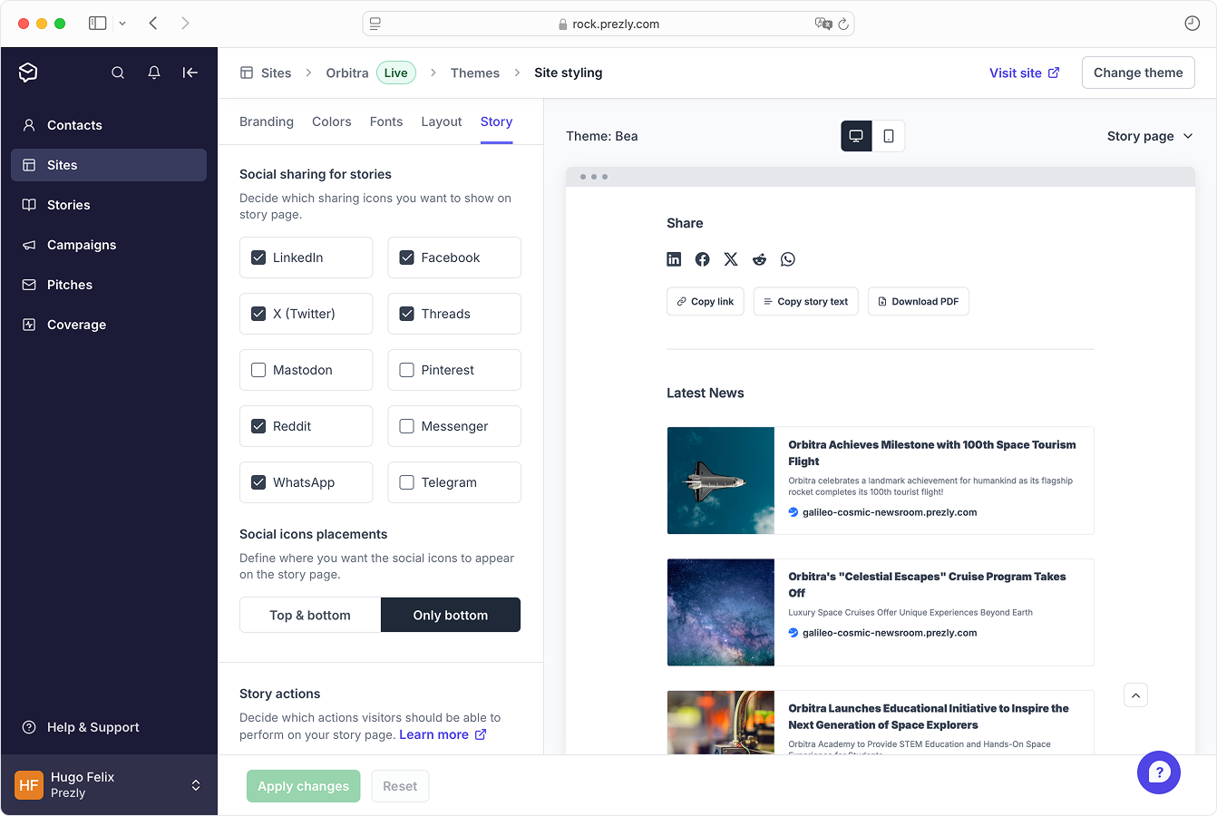The image size is (1217, 816).
Task: Expand Hugo Felix account switcher
Action: 196,785
